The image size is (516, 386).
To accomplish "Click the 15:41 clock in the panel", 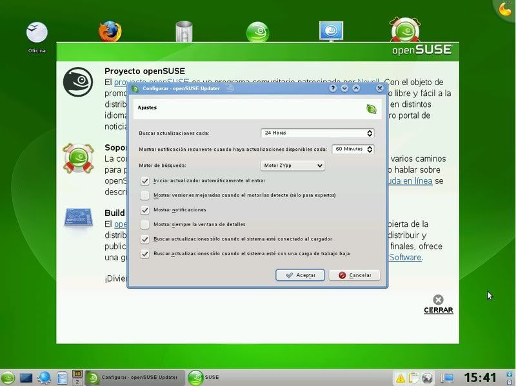I will (x=480, y=378).
